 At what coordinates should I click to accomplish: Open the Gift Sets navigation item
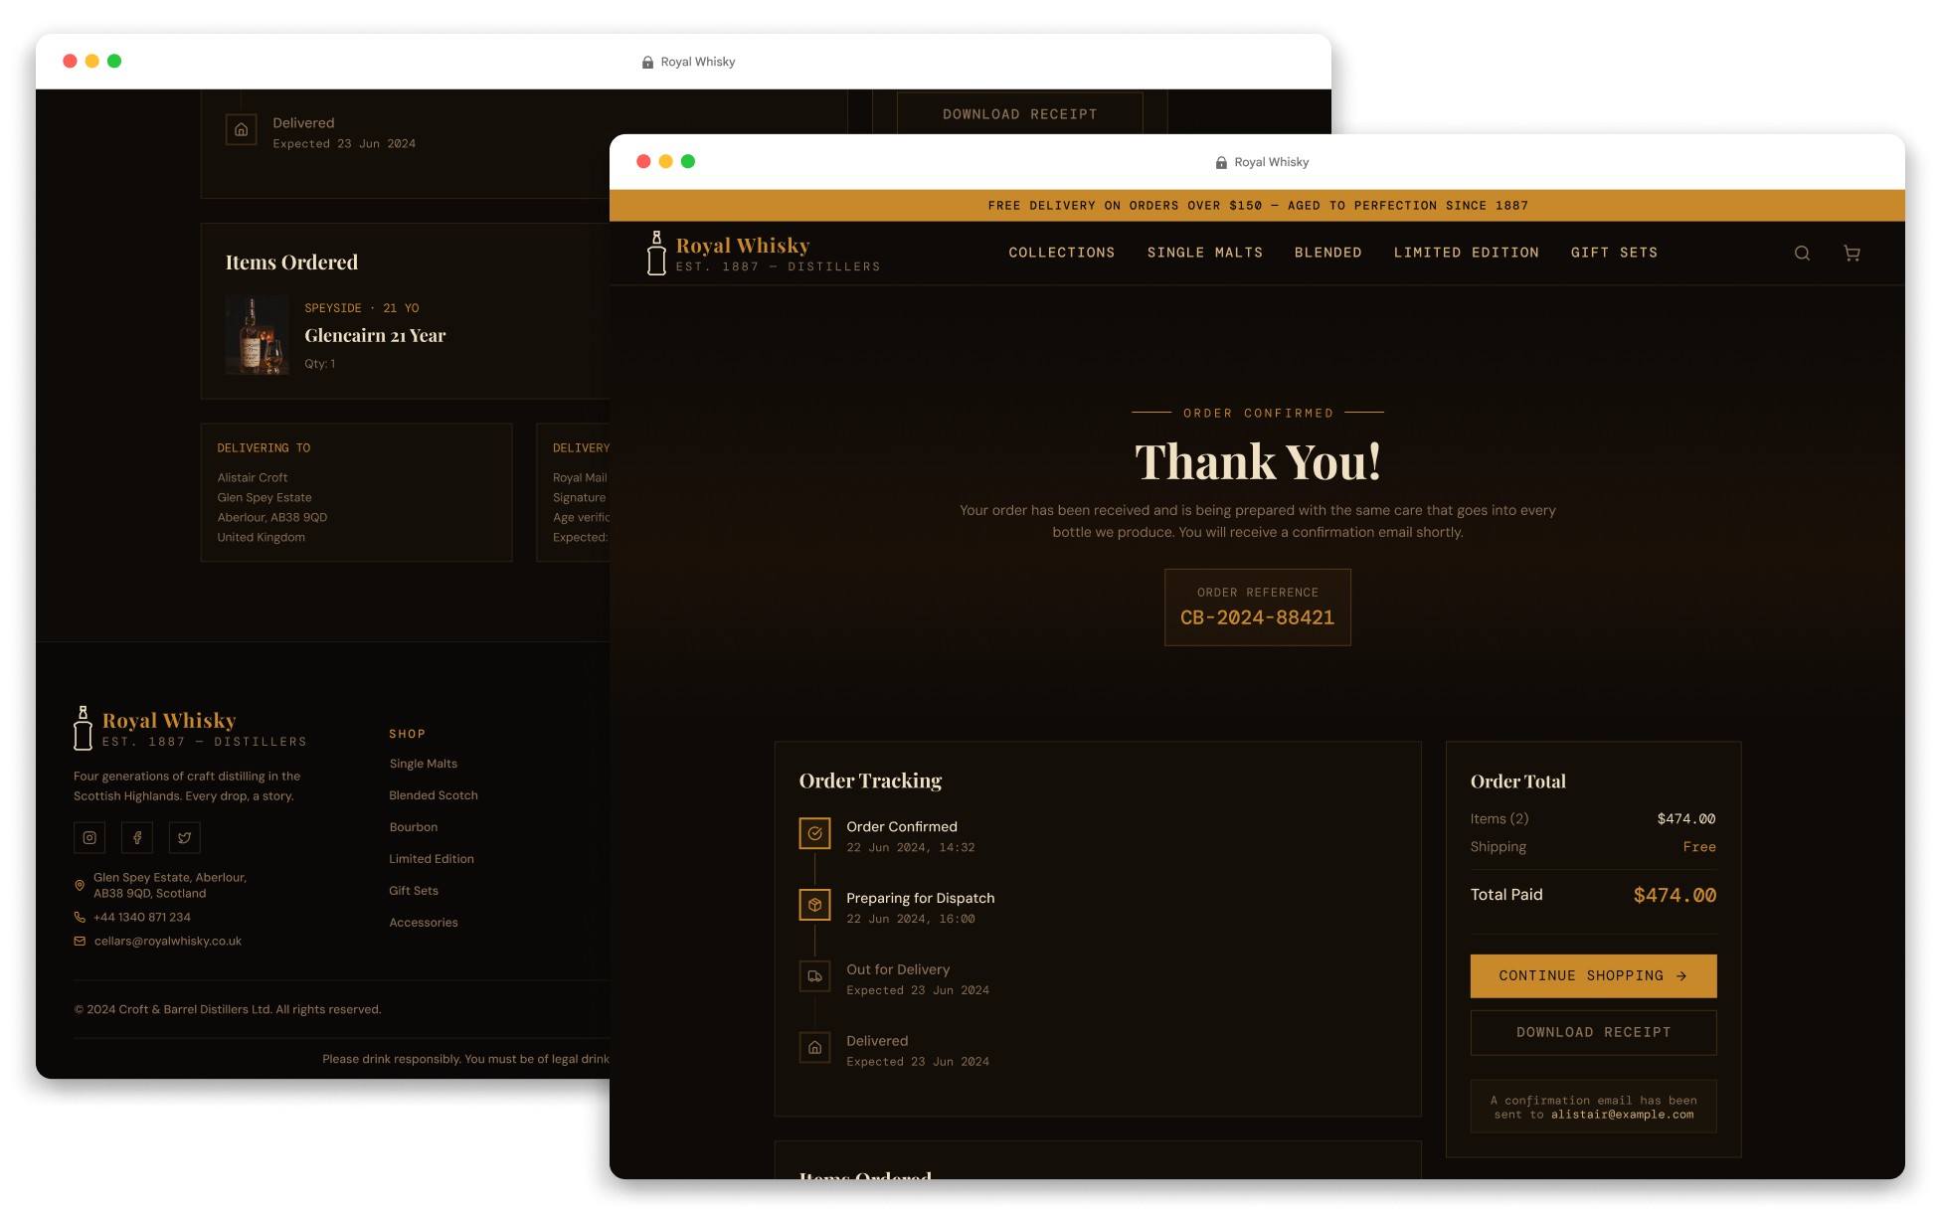point(1615,253)
